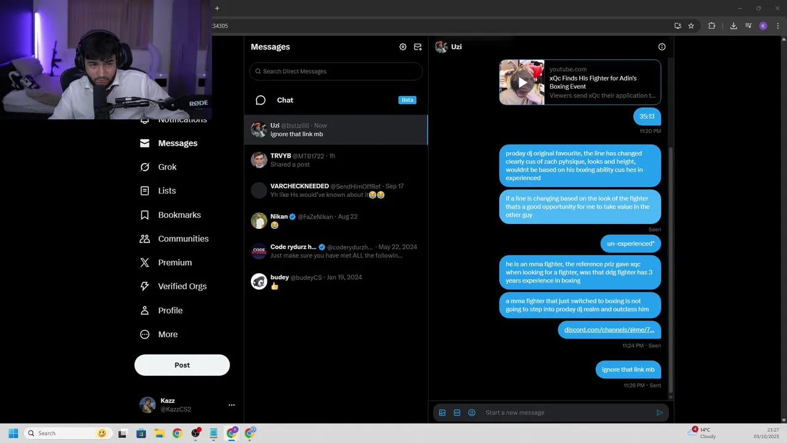Open the Nikan conversation

tap(336, 221)
